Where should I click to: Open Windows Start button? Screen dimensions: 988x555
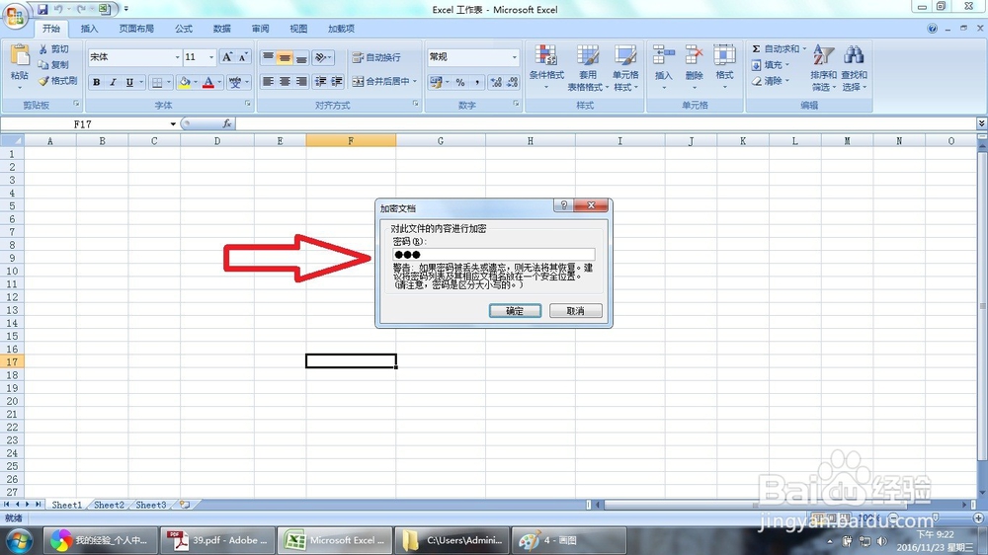coord(19,540)
